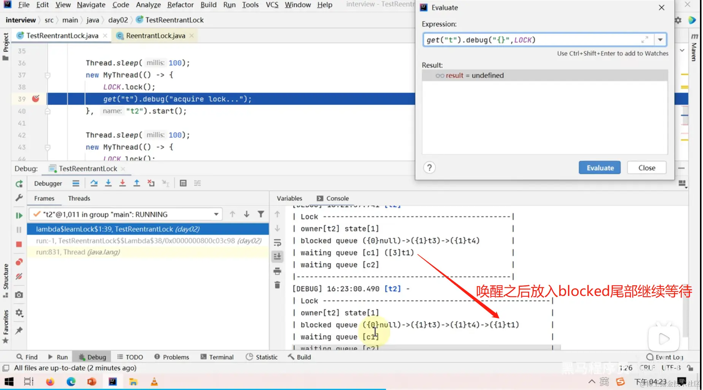
Task: Switch to the Threads tab
Action: point(79,198)
